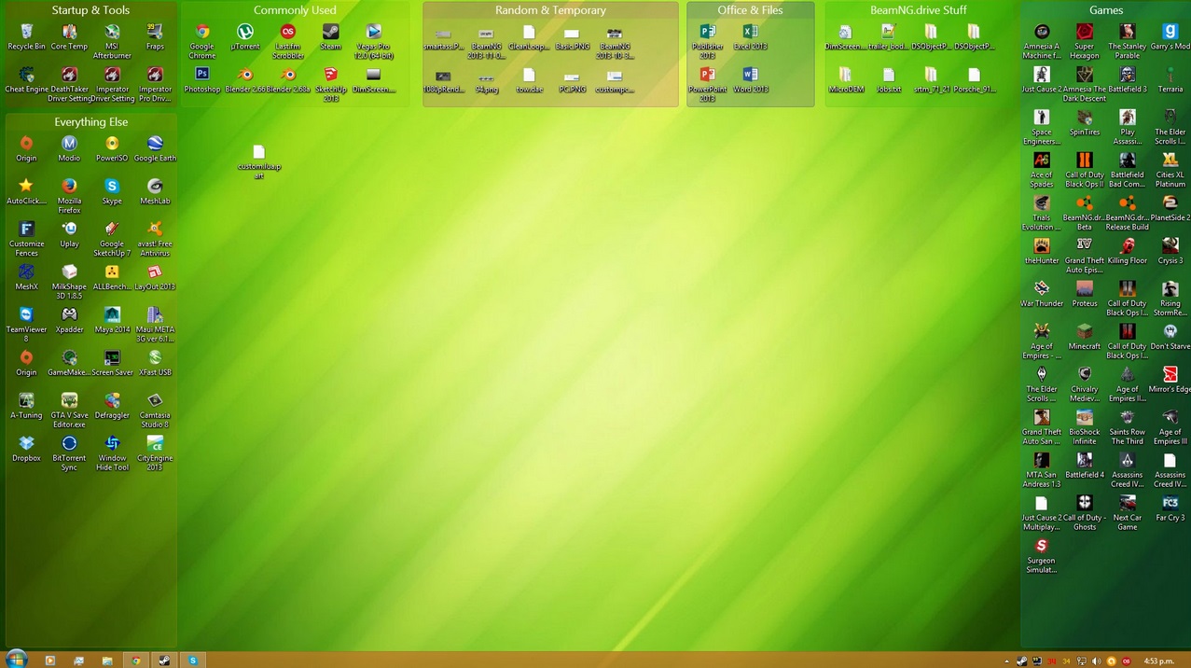Select the smartass image file
Image resolution: width=1191 pixels, height=668 pixels.
(x=443, y=37)
